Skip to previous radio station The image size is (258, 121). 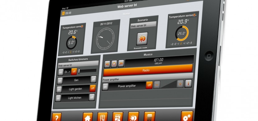pos(107,64)
